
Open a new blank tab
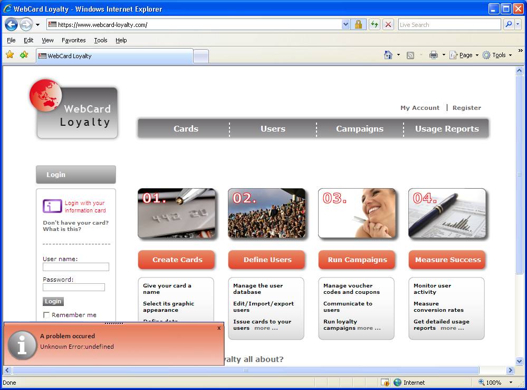[x=201, y=57]
